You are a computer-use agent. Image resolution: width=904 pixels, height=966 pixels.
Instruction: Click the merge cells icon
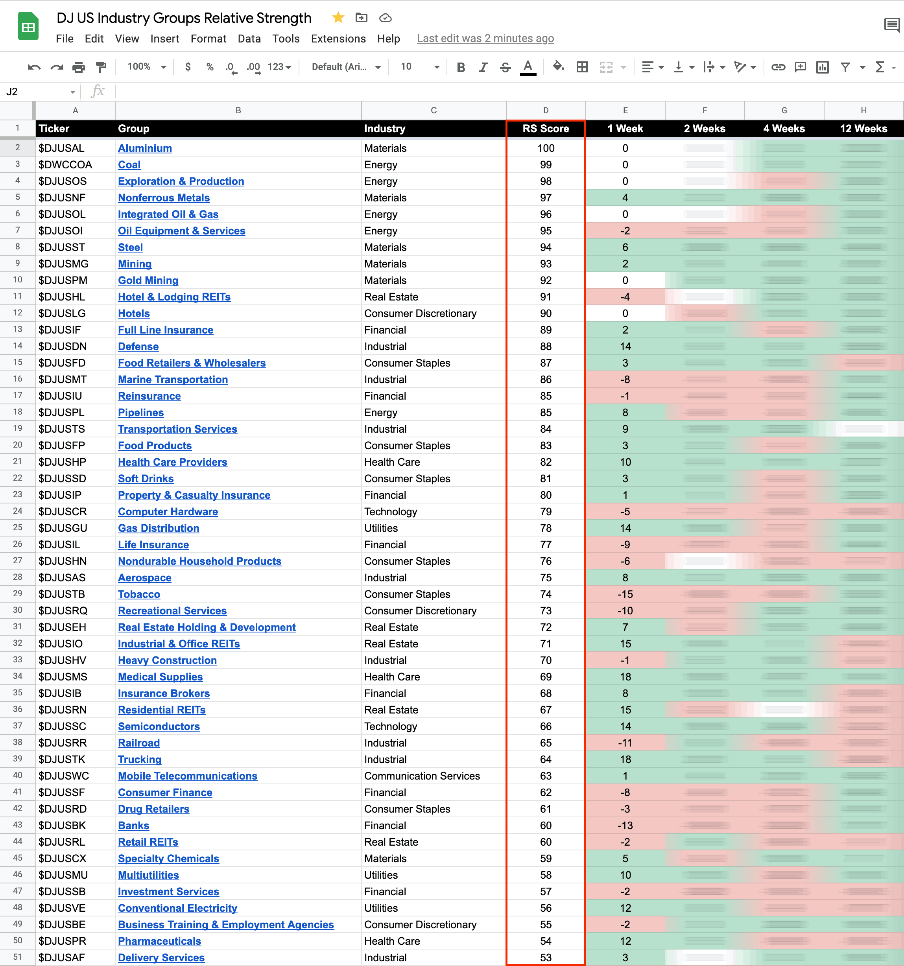click(x=605, y=67)
